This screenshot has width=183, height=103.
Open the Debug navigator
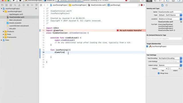28,5
